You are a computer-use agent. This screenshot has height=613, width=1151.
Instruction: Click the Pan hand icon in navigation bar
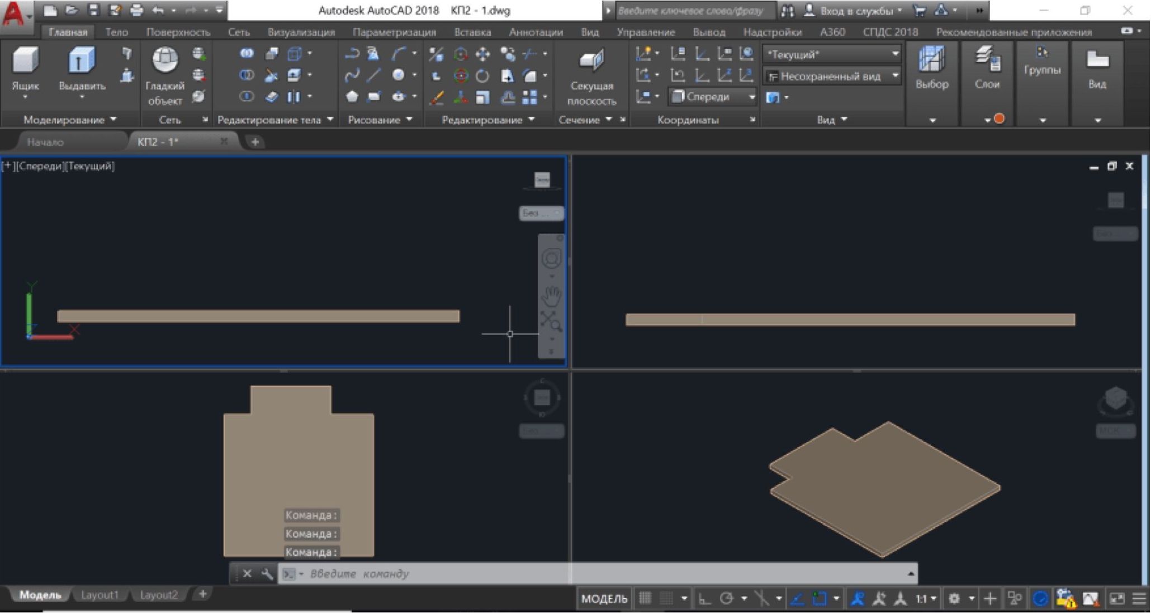(x=551, y=295)
